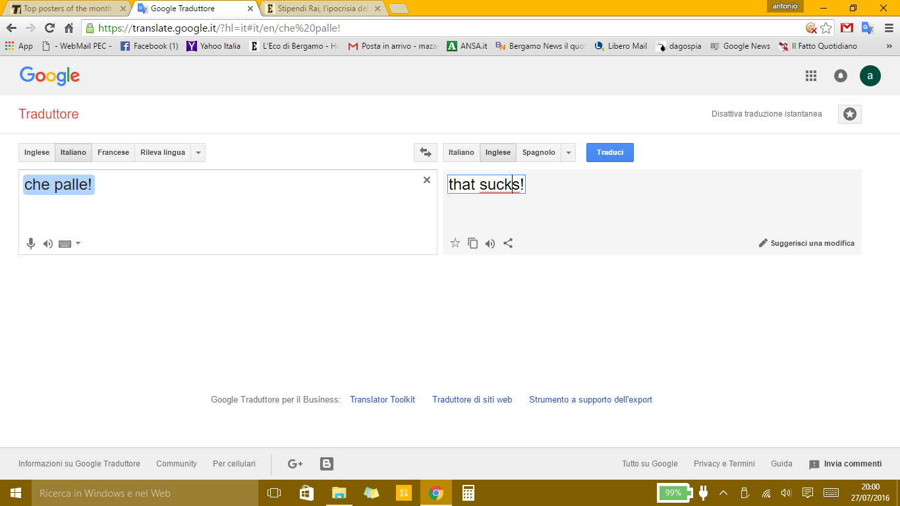Go back in browser history
Screen dimensions: 900x506
(x=11, y=28)
